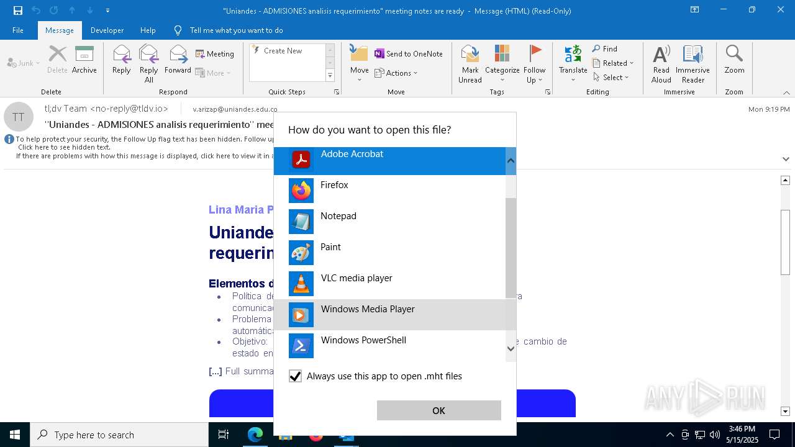Start Read Aloud

[661, 64]
